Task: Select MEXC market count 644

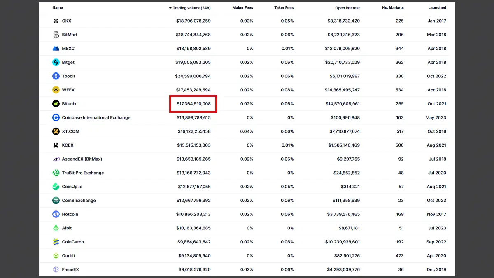Action: click(399, 49)
